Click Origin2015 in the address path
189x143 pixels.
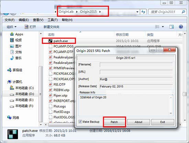88,12
